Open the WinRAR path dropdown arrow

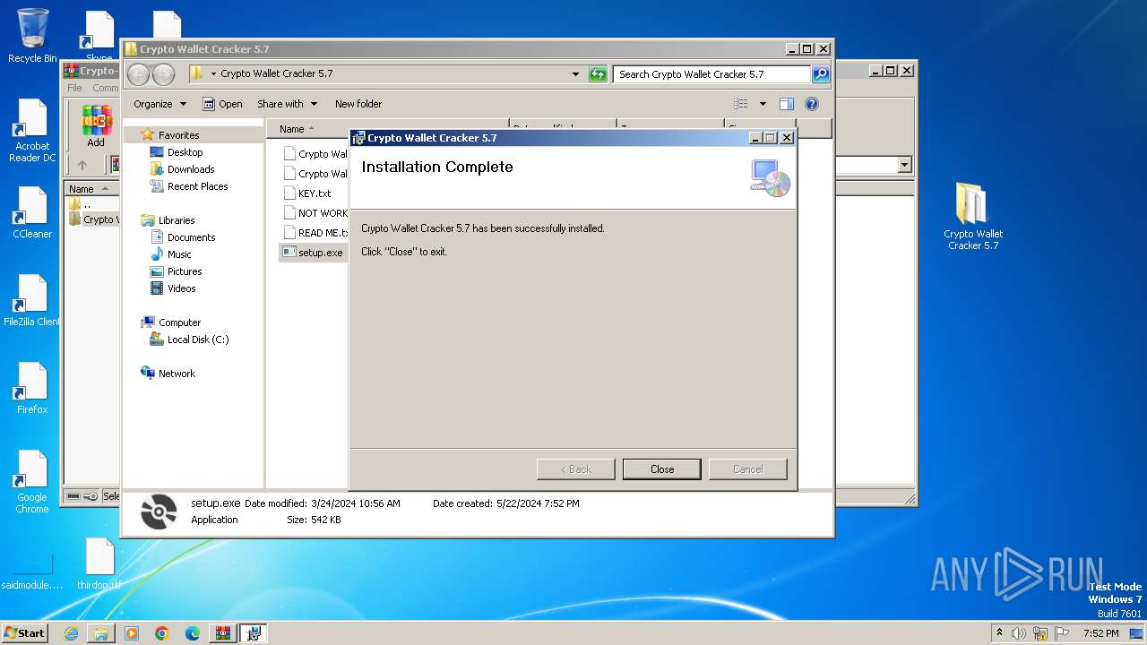click(x=904, y=165)
